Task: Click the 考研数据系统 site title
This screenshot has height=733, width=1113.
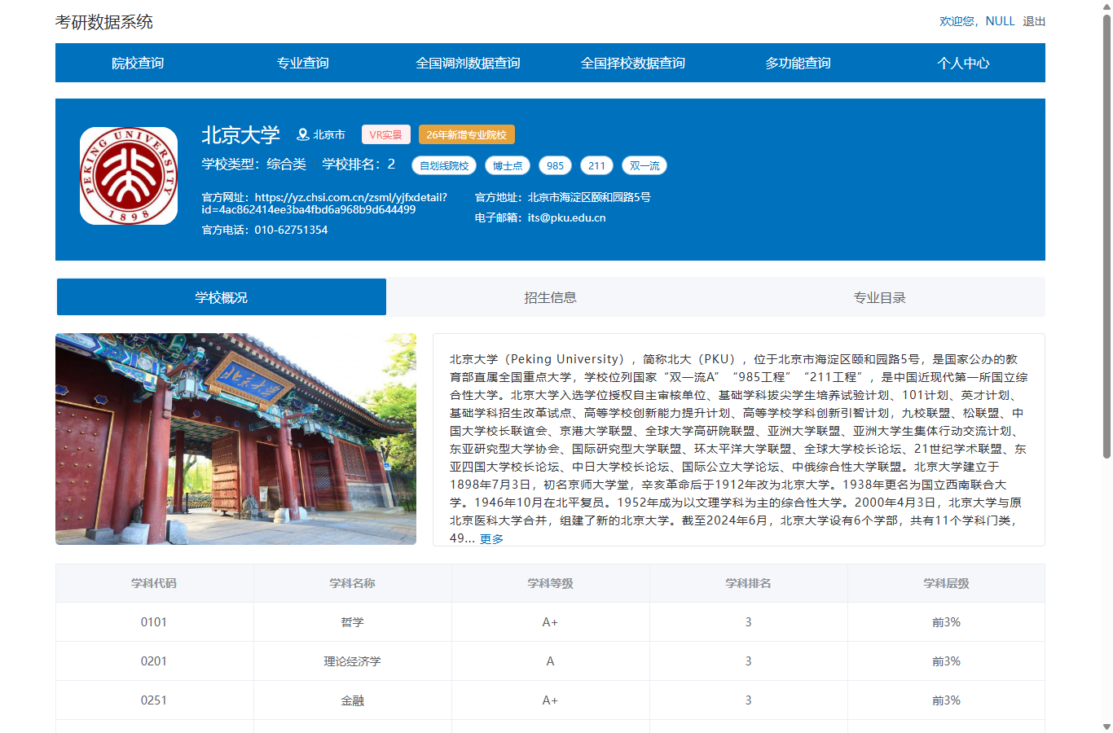Action: (x=104, y=22)
